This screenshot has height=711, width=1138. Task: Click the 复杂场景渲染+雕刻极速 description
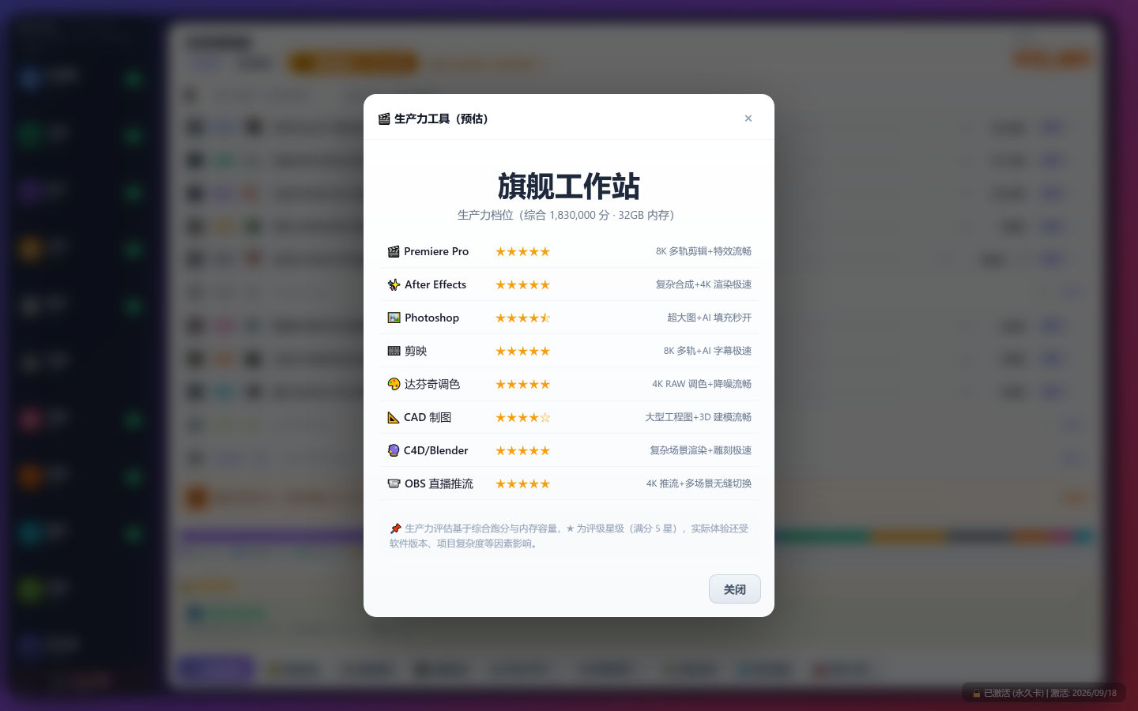point(700,450)
